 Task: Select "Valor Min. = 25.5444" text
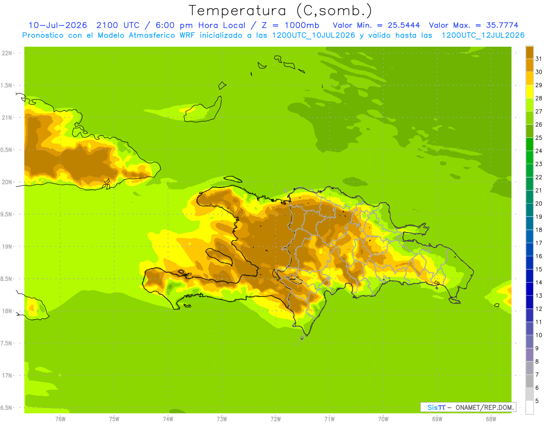[x=376, y=25]
